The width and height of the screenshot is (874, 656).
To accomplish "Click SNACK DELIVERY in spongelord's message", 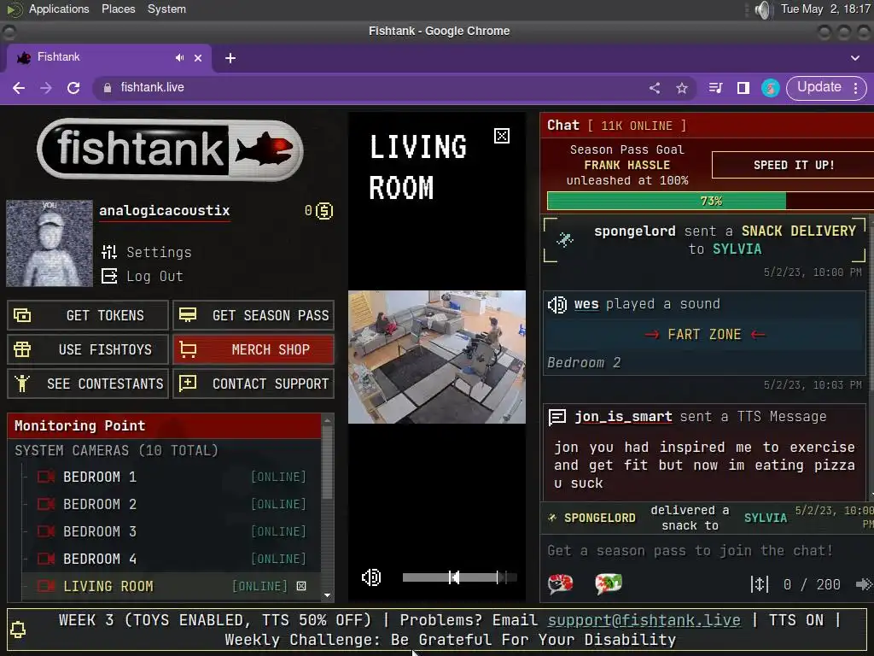I will click(x=798, y=231).
